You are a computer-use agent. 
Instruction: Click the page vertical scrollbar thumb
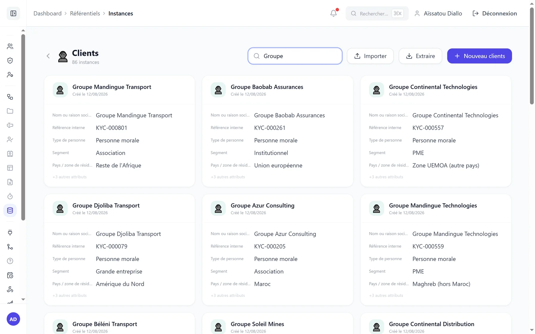(532, 56)
